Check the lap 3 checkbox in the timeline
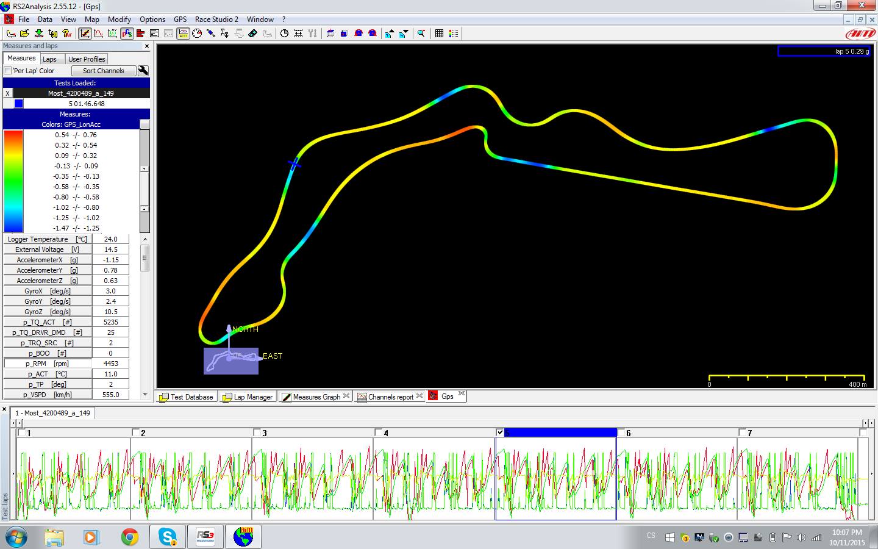The height and width of the screenshot is (549, 878). [257, 432]
